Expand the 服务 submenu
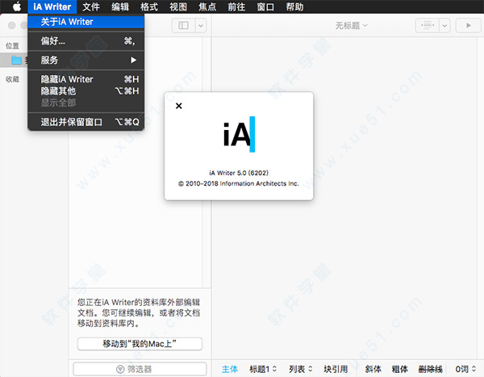484x377 pixels. [86, 60]
